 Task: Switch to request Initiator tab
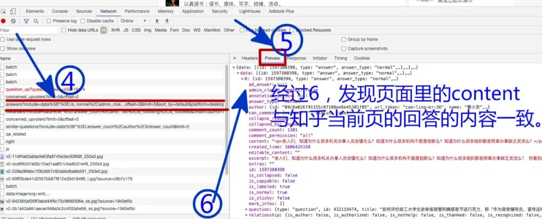pos(320,58)
